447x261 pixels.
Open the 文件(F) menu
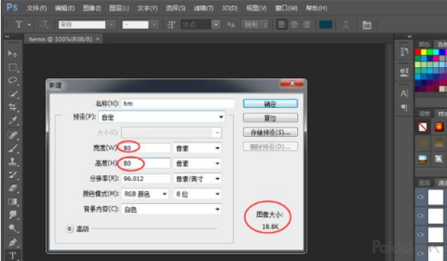pyautogui.click(x=37, y=8)
